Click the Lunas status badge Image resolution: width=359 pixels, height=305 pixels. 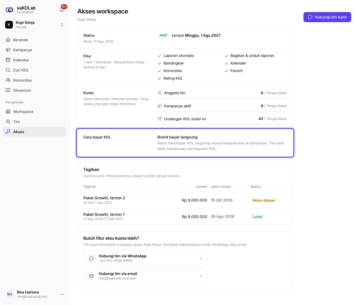tap(257, 217)
